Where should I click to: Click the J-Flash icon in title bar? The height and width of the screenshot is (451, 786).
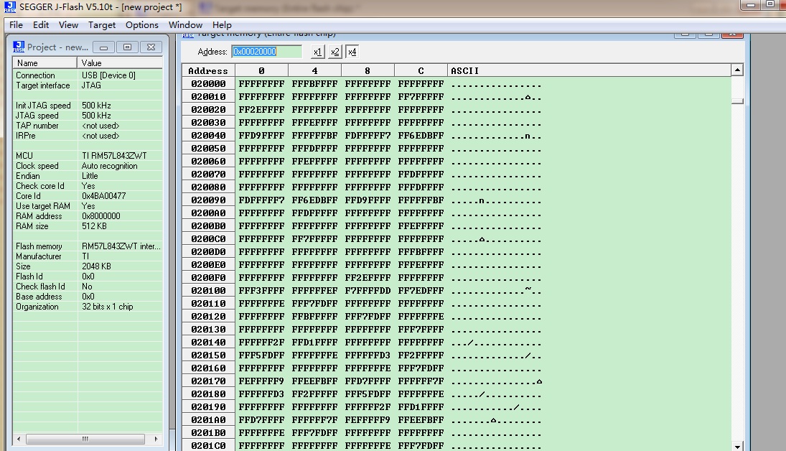pyautogui.click(x=10, y=6)
